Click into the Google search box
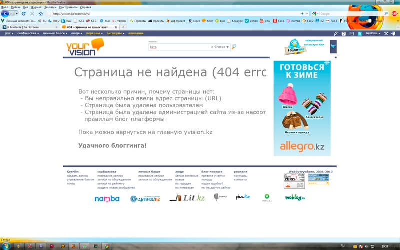 351,14
